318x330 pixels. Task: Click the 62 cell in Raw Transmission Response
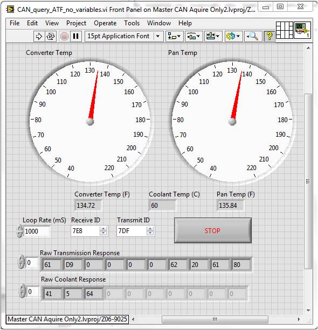tap(178, 264)
